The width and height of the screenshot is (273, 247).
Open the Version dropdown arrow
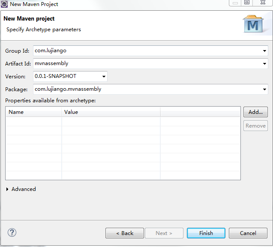pos(104,76)
